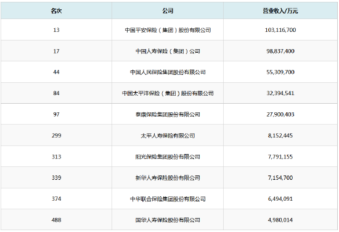Select 中国太平洋保险（集团）股份有限公司 cell
The height and width of the screenshot is (232, 339).
click(x=168, y=93)
